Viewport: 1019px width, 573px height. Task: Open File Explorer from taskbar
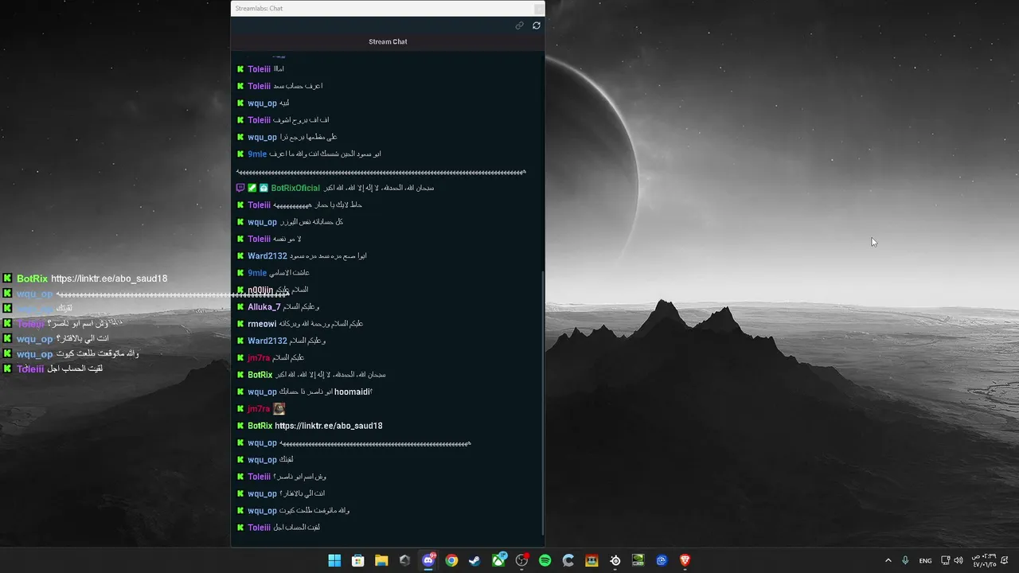tap(381, 560)
